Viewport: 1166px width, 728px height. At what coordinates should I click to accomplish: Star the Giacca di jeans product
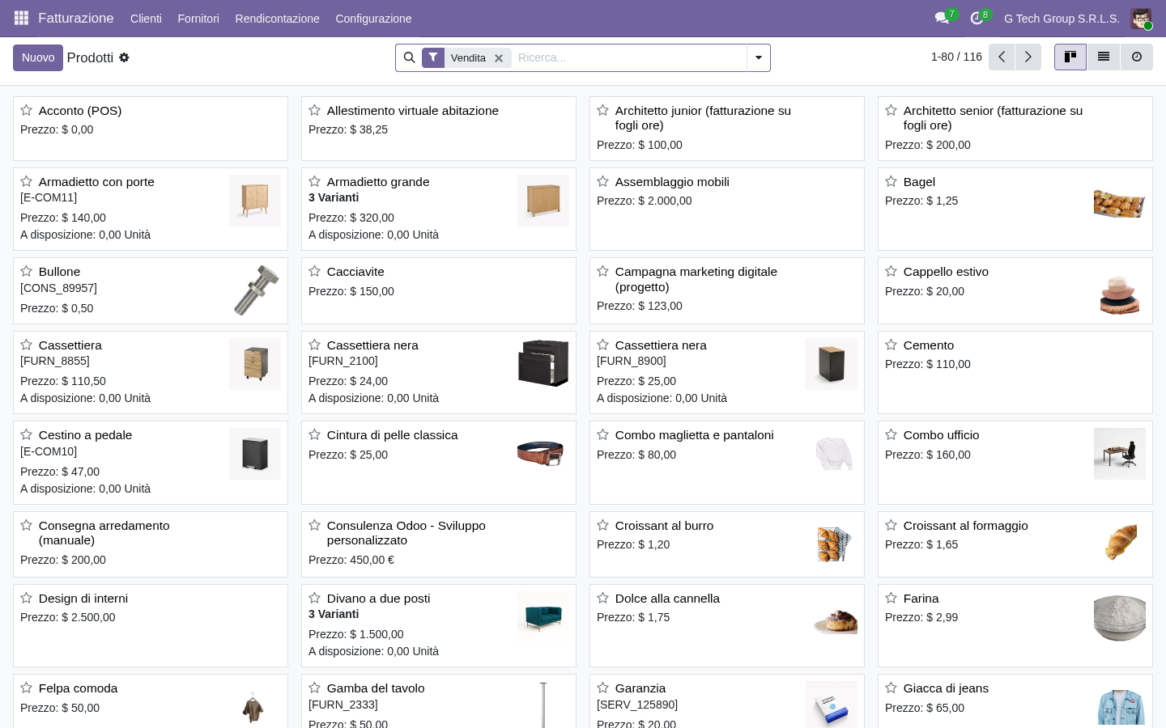click(x=892, y=688)
